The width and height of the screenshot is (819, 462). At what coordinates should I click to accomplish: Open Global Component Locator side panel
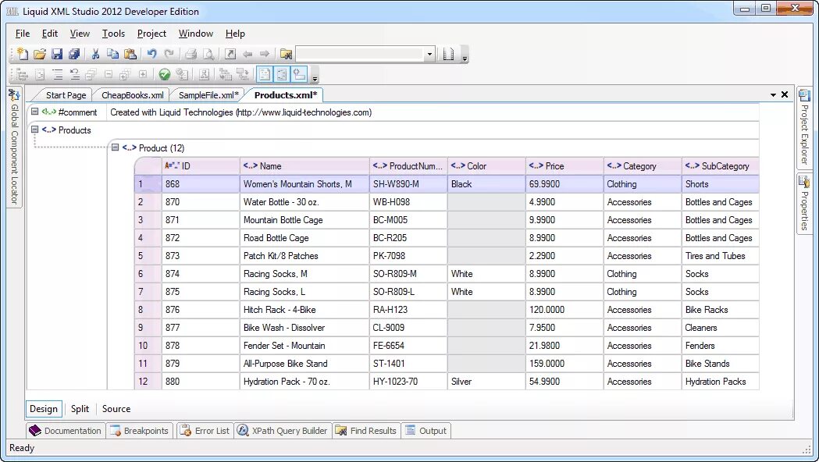14,147
